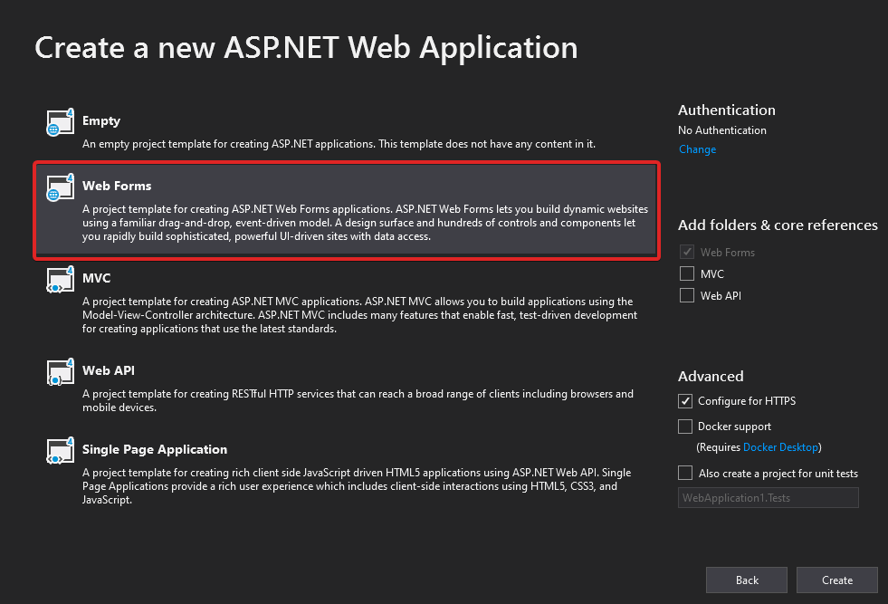This screenshot has height=604, width=888.
Task: Select the MVC template icon
Action: click(59, 280)
